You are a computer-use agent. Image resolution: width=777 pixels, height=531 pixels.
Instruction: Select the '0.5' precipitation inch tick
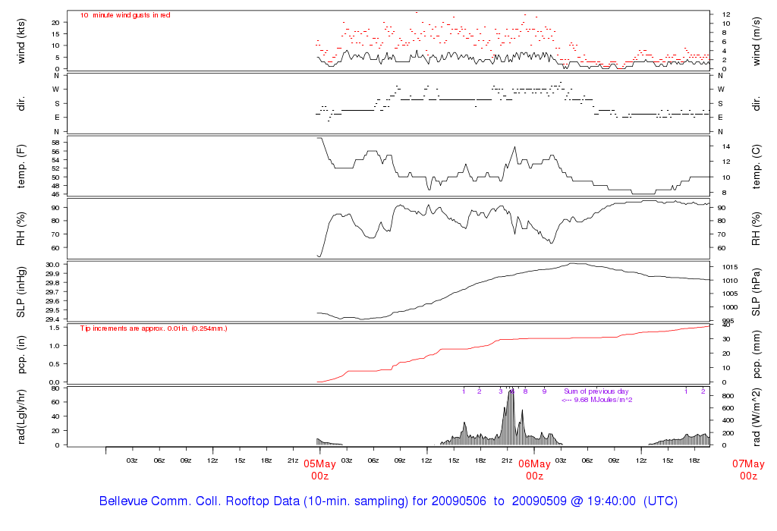55,364
